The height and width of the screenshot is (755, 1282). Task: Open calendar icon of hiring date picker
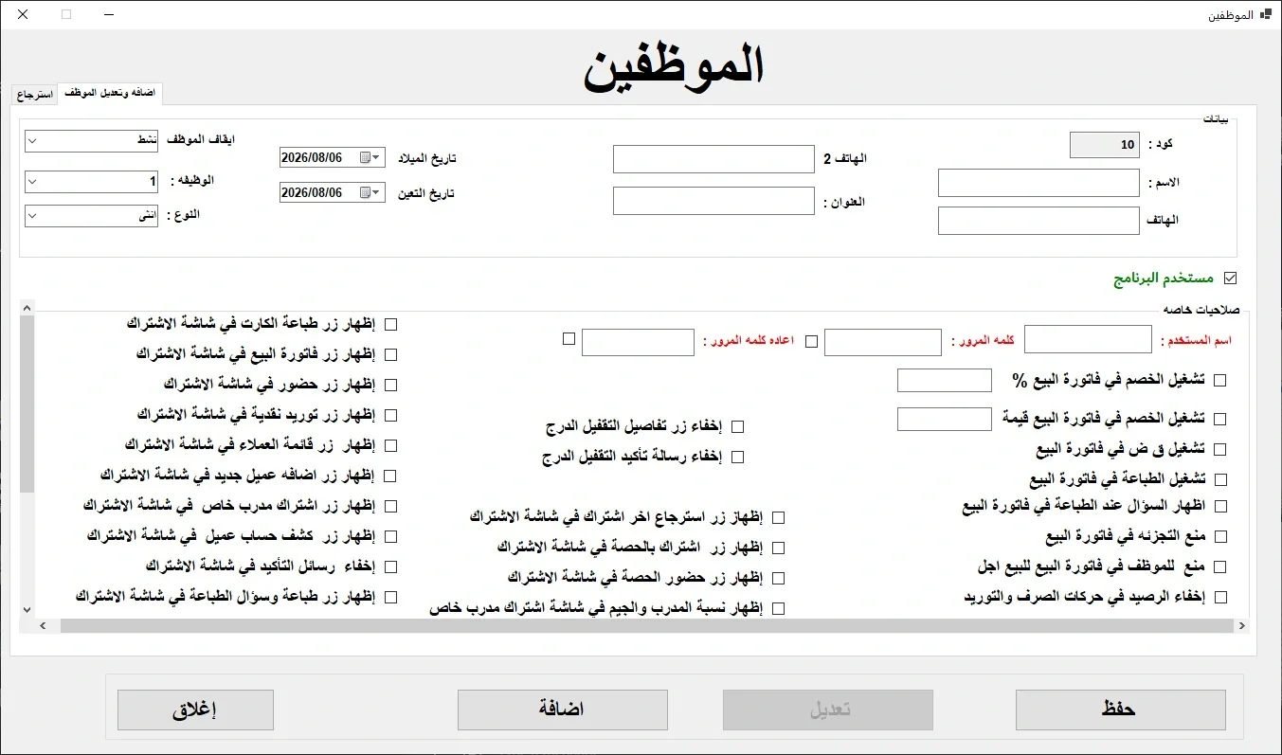pos(365,192)
